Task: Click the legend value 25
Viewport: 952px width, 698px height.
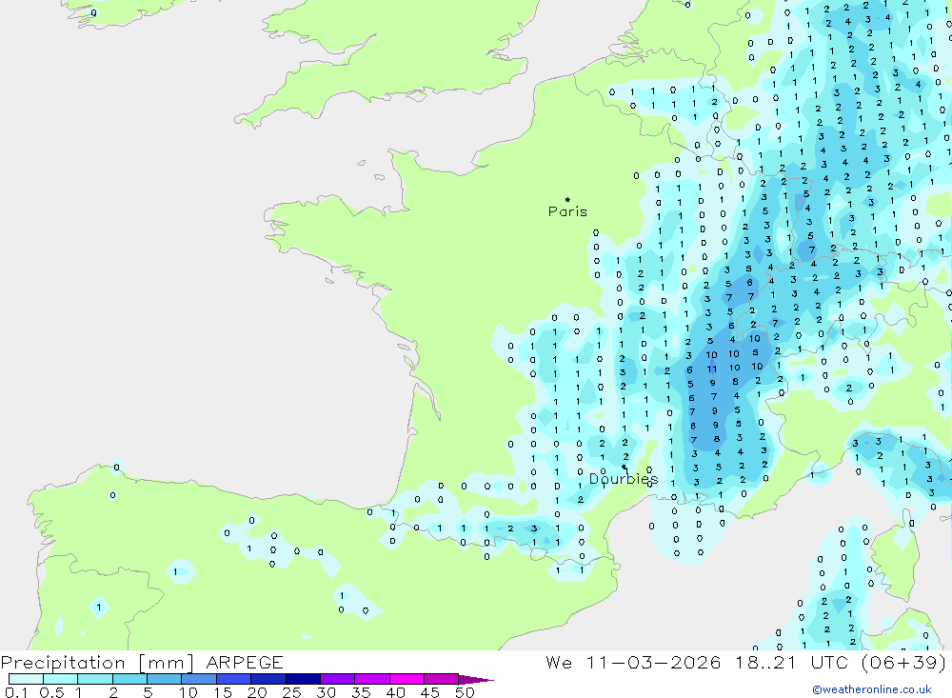Action: 291,692
